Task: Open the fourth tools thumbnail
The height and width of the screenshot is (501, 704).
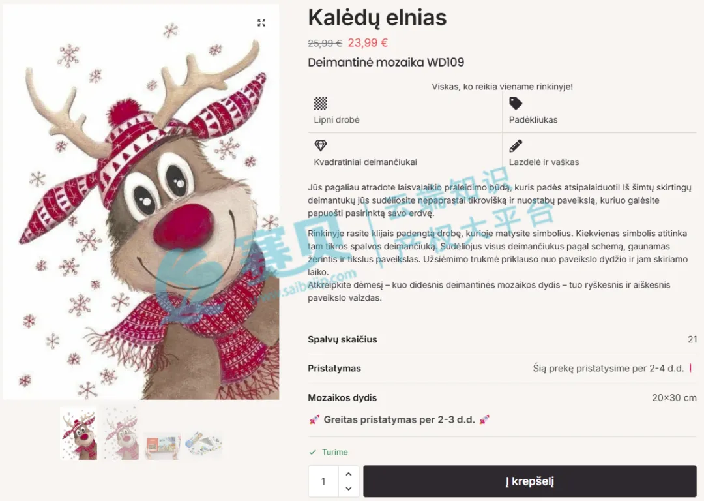Action: tap(204, 445)
